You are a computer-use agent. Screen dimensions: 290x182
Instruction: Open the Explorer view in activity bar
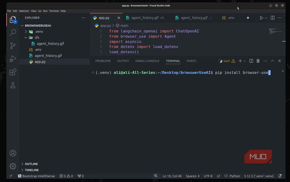13,20
